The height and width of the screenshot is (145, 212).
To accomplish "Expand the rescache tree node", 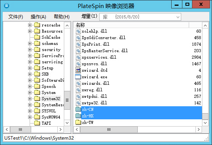I will click(30, 25).
